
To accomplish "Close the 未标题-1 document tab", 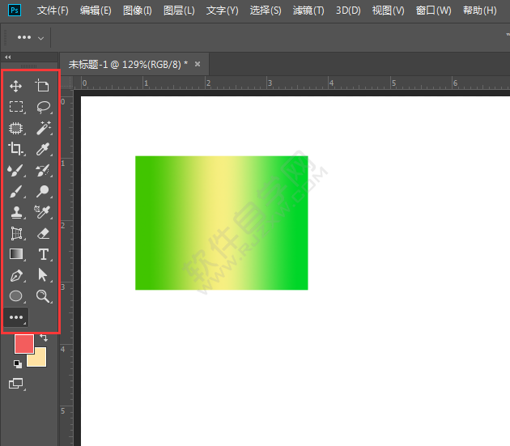I will (x=197, y=63).
